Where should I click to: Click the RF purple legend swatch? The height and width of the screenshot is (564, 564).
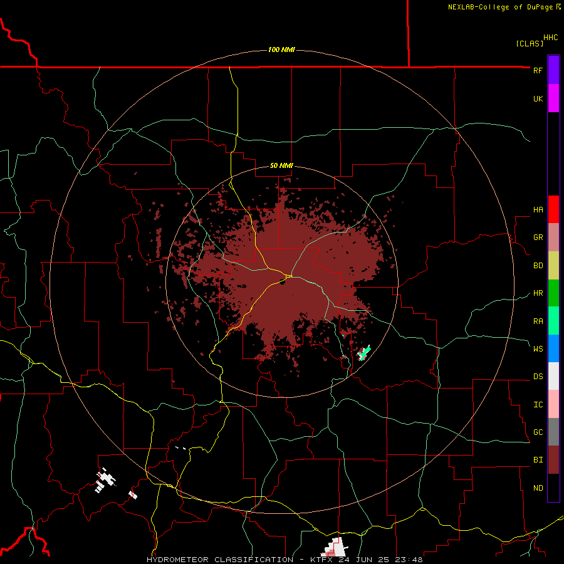[x=553, y=70]
